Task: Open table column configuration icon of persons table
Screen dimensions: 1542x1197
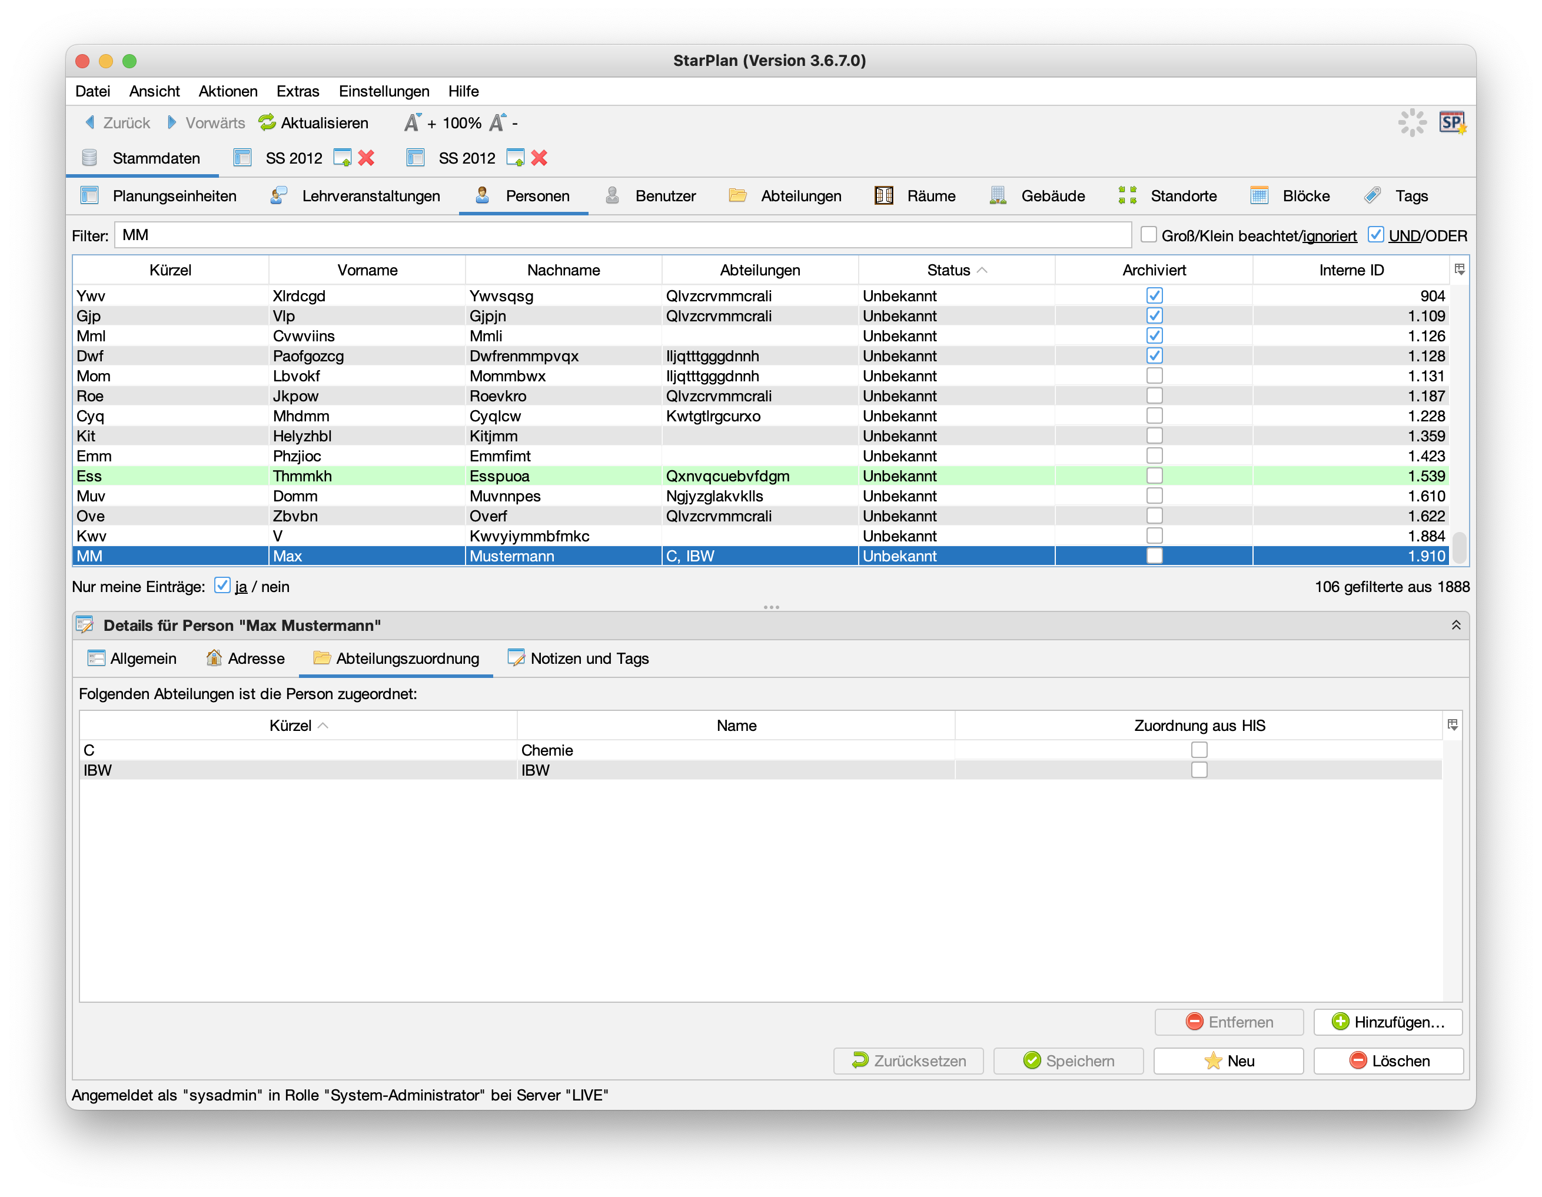Action: point(1460,270)
